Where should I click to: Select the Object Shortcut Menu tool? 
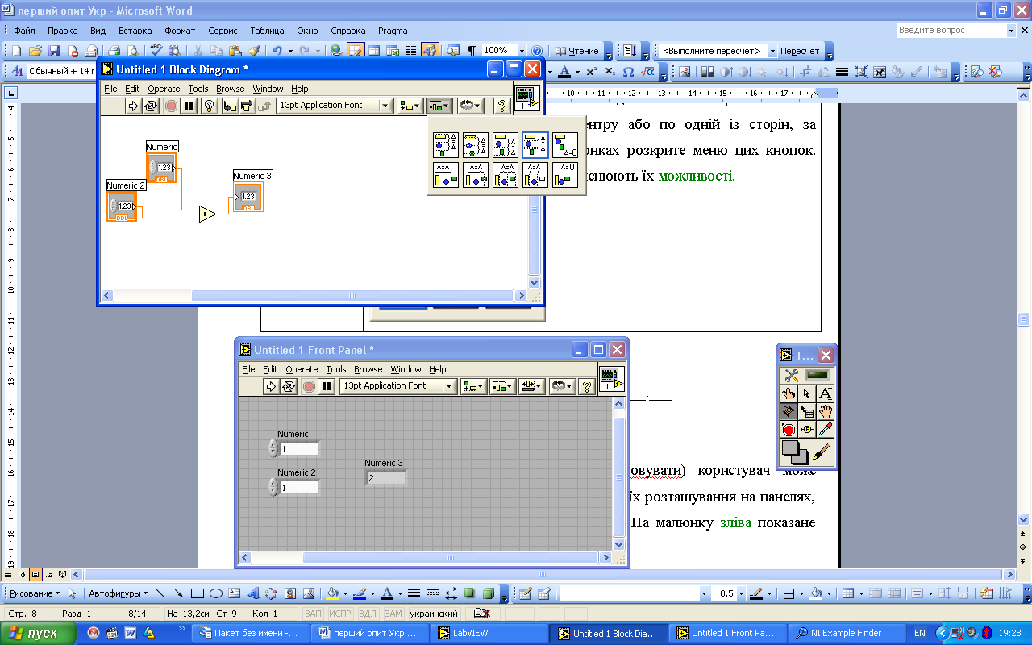click(x=807, y=411)
